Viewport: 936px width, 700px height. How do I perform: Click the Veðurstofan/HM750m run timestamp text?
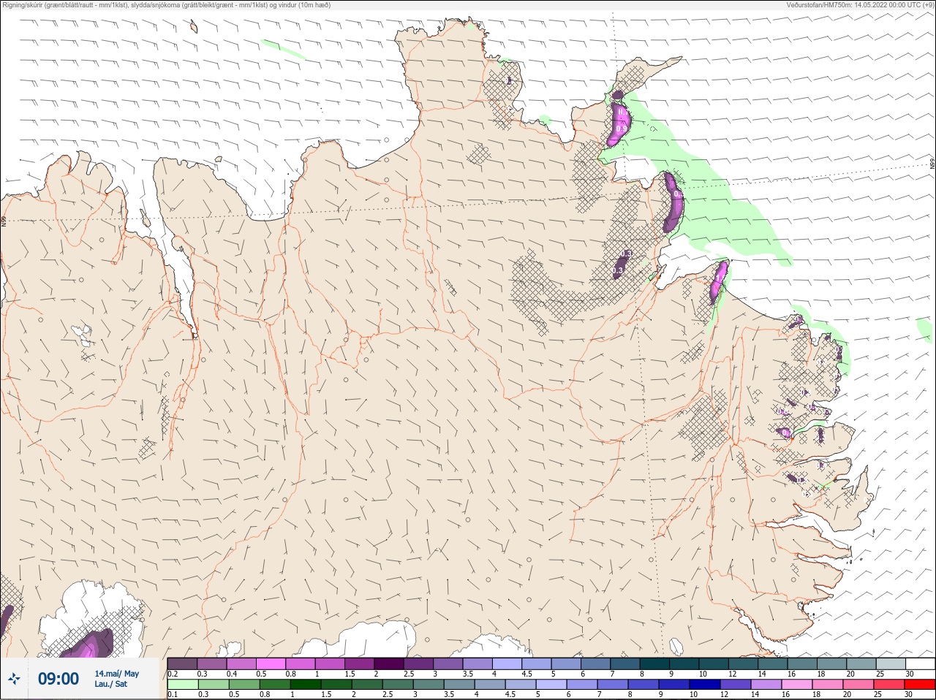pyautogui.click(x=859, y=5)
